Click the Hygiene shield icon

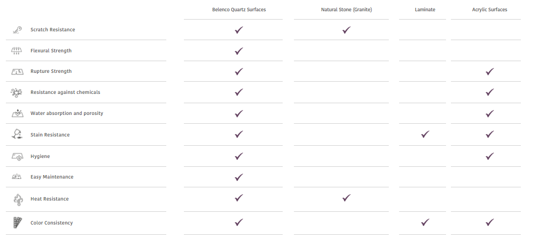pos(17,157)
